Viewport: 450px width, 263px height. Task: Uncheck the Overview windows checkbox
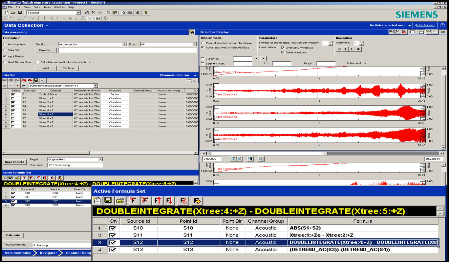(283, 48)
